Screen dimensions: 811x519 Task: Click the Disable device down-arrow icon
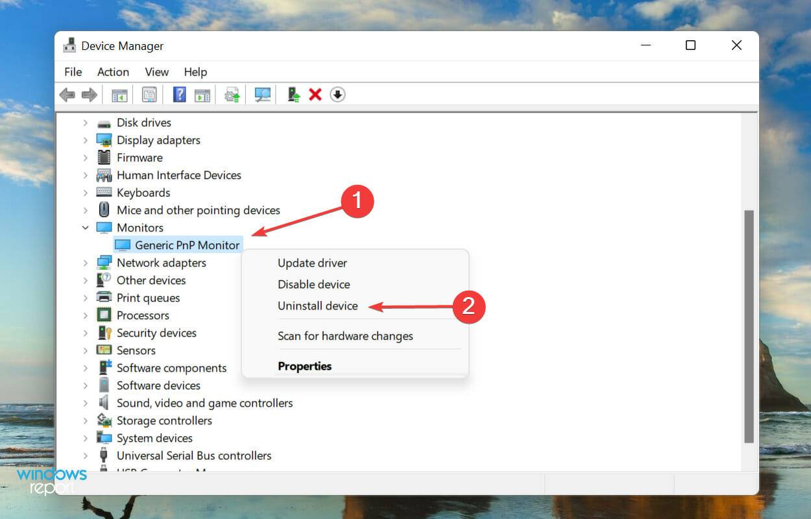(337, 94)
